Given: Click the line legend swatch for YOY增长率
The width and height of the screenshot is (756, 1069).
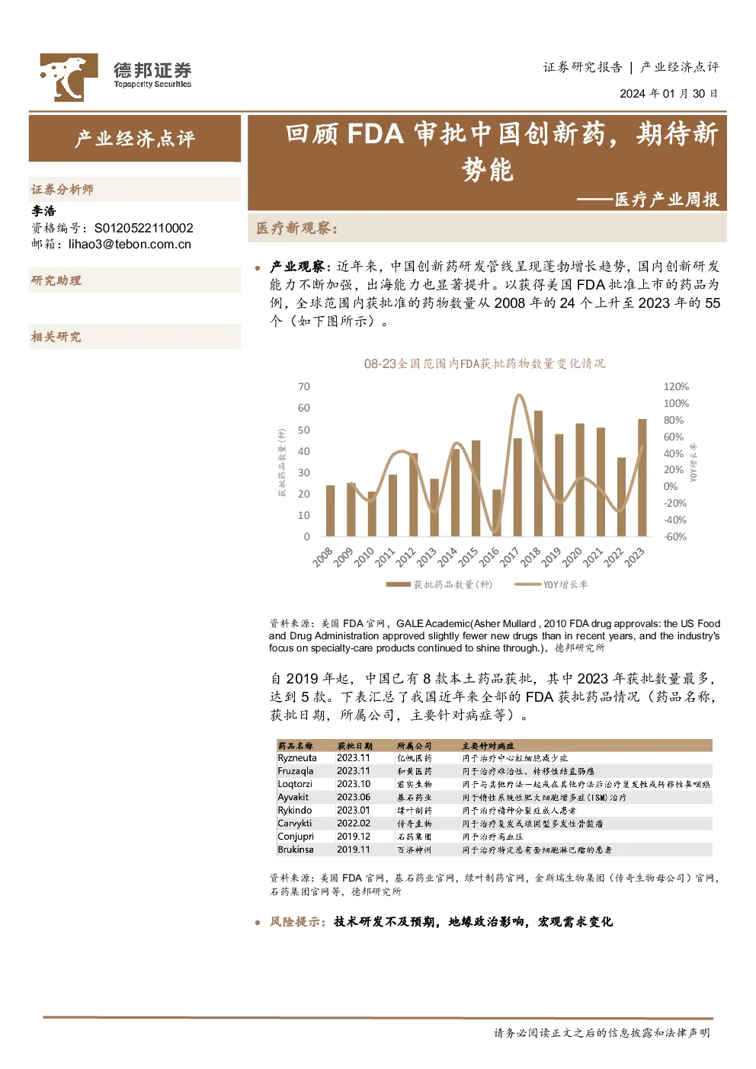Looking at the screenshot, I should coord(527,585).
